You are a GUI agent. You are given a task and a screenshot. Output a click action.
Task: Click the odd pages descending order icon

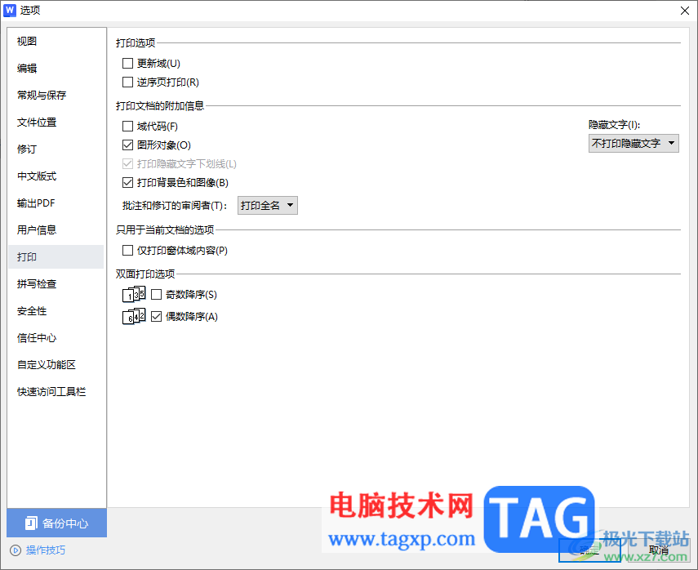pos(134,294)
